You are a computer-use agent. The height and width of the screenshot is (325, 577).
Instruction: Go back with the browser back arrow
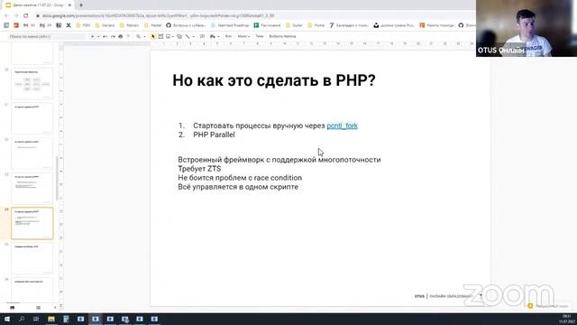6,16
